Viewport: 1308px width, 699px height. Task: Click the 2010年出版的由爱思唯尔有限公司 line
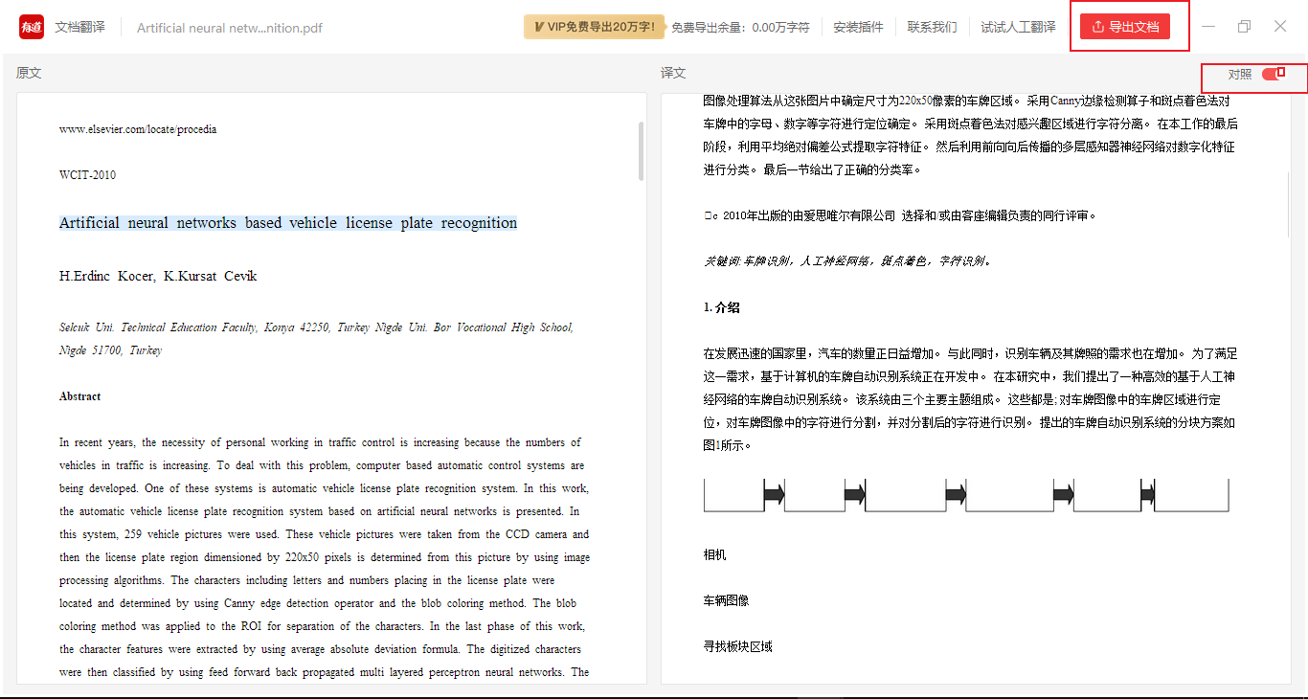coord(899,215)
